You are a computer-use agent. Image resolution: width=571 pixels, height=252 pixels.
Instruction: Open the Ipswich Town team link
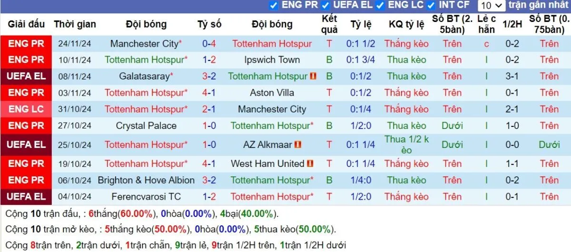[x=272, y=60]
